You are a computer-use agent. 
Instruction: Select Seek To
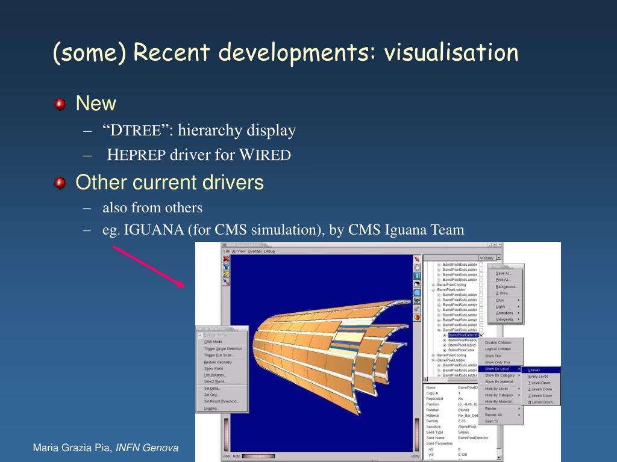coord(501,421)
